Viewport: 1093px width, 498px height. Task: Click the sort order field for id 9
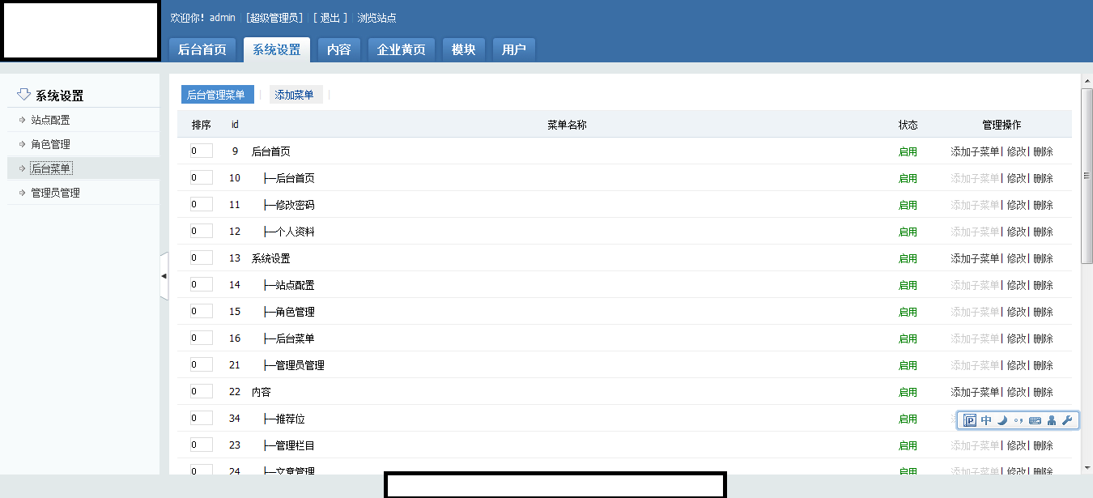coord(201,151)
